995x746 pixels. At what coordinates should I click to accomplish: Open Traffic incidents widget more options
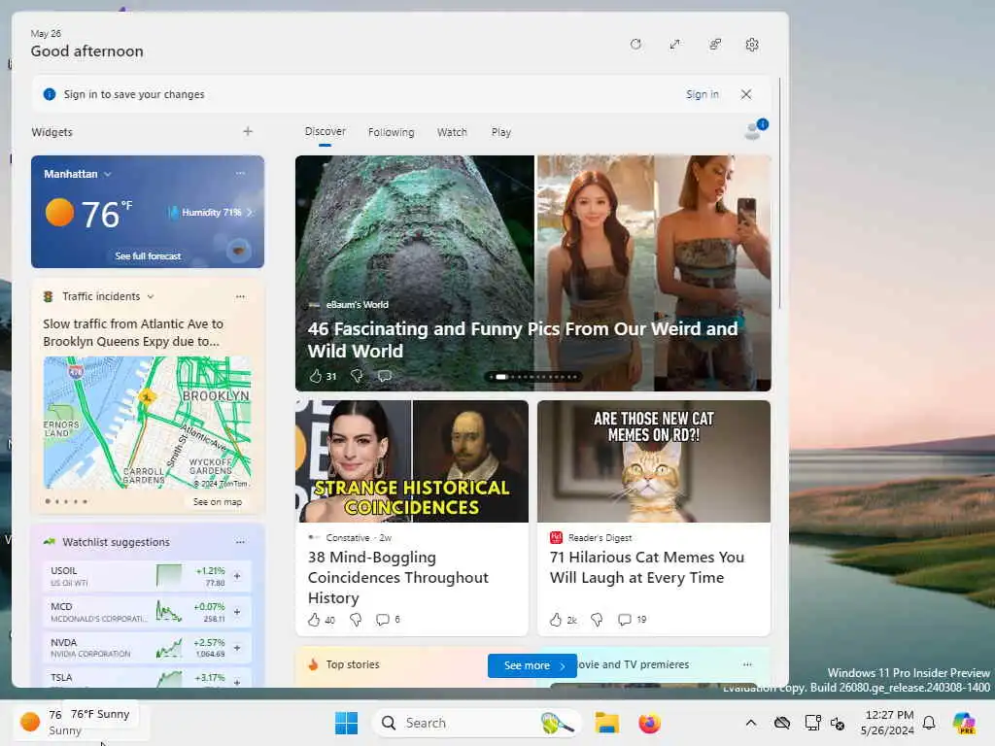[240, 296]
